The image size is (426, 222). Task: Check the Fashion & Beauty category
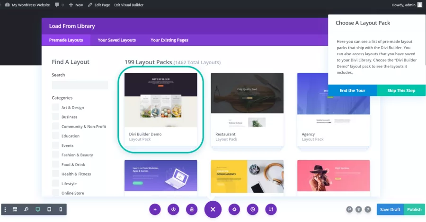click(x=55, y=154)
